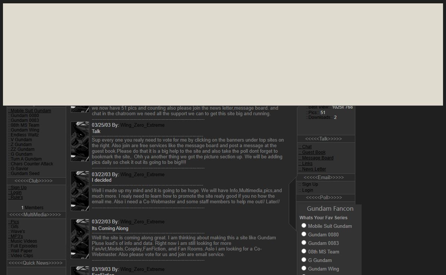Open the News Letter link

[312, 169]
